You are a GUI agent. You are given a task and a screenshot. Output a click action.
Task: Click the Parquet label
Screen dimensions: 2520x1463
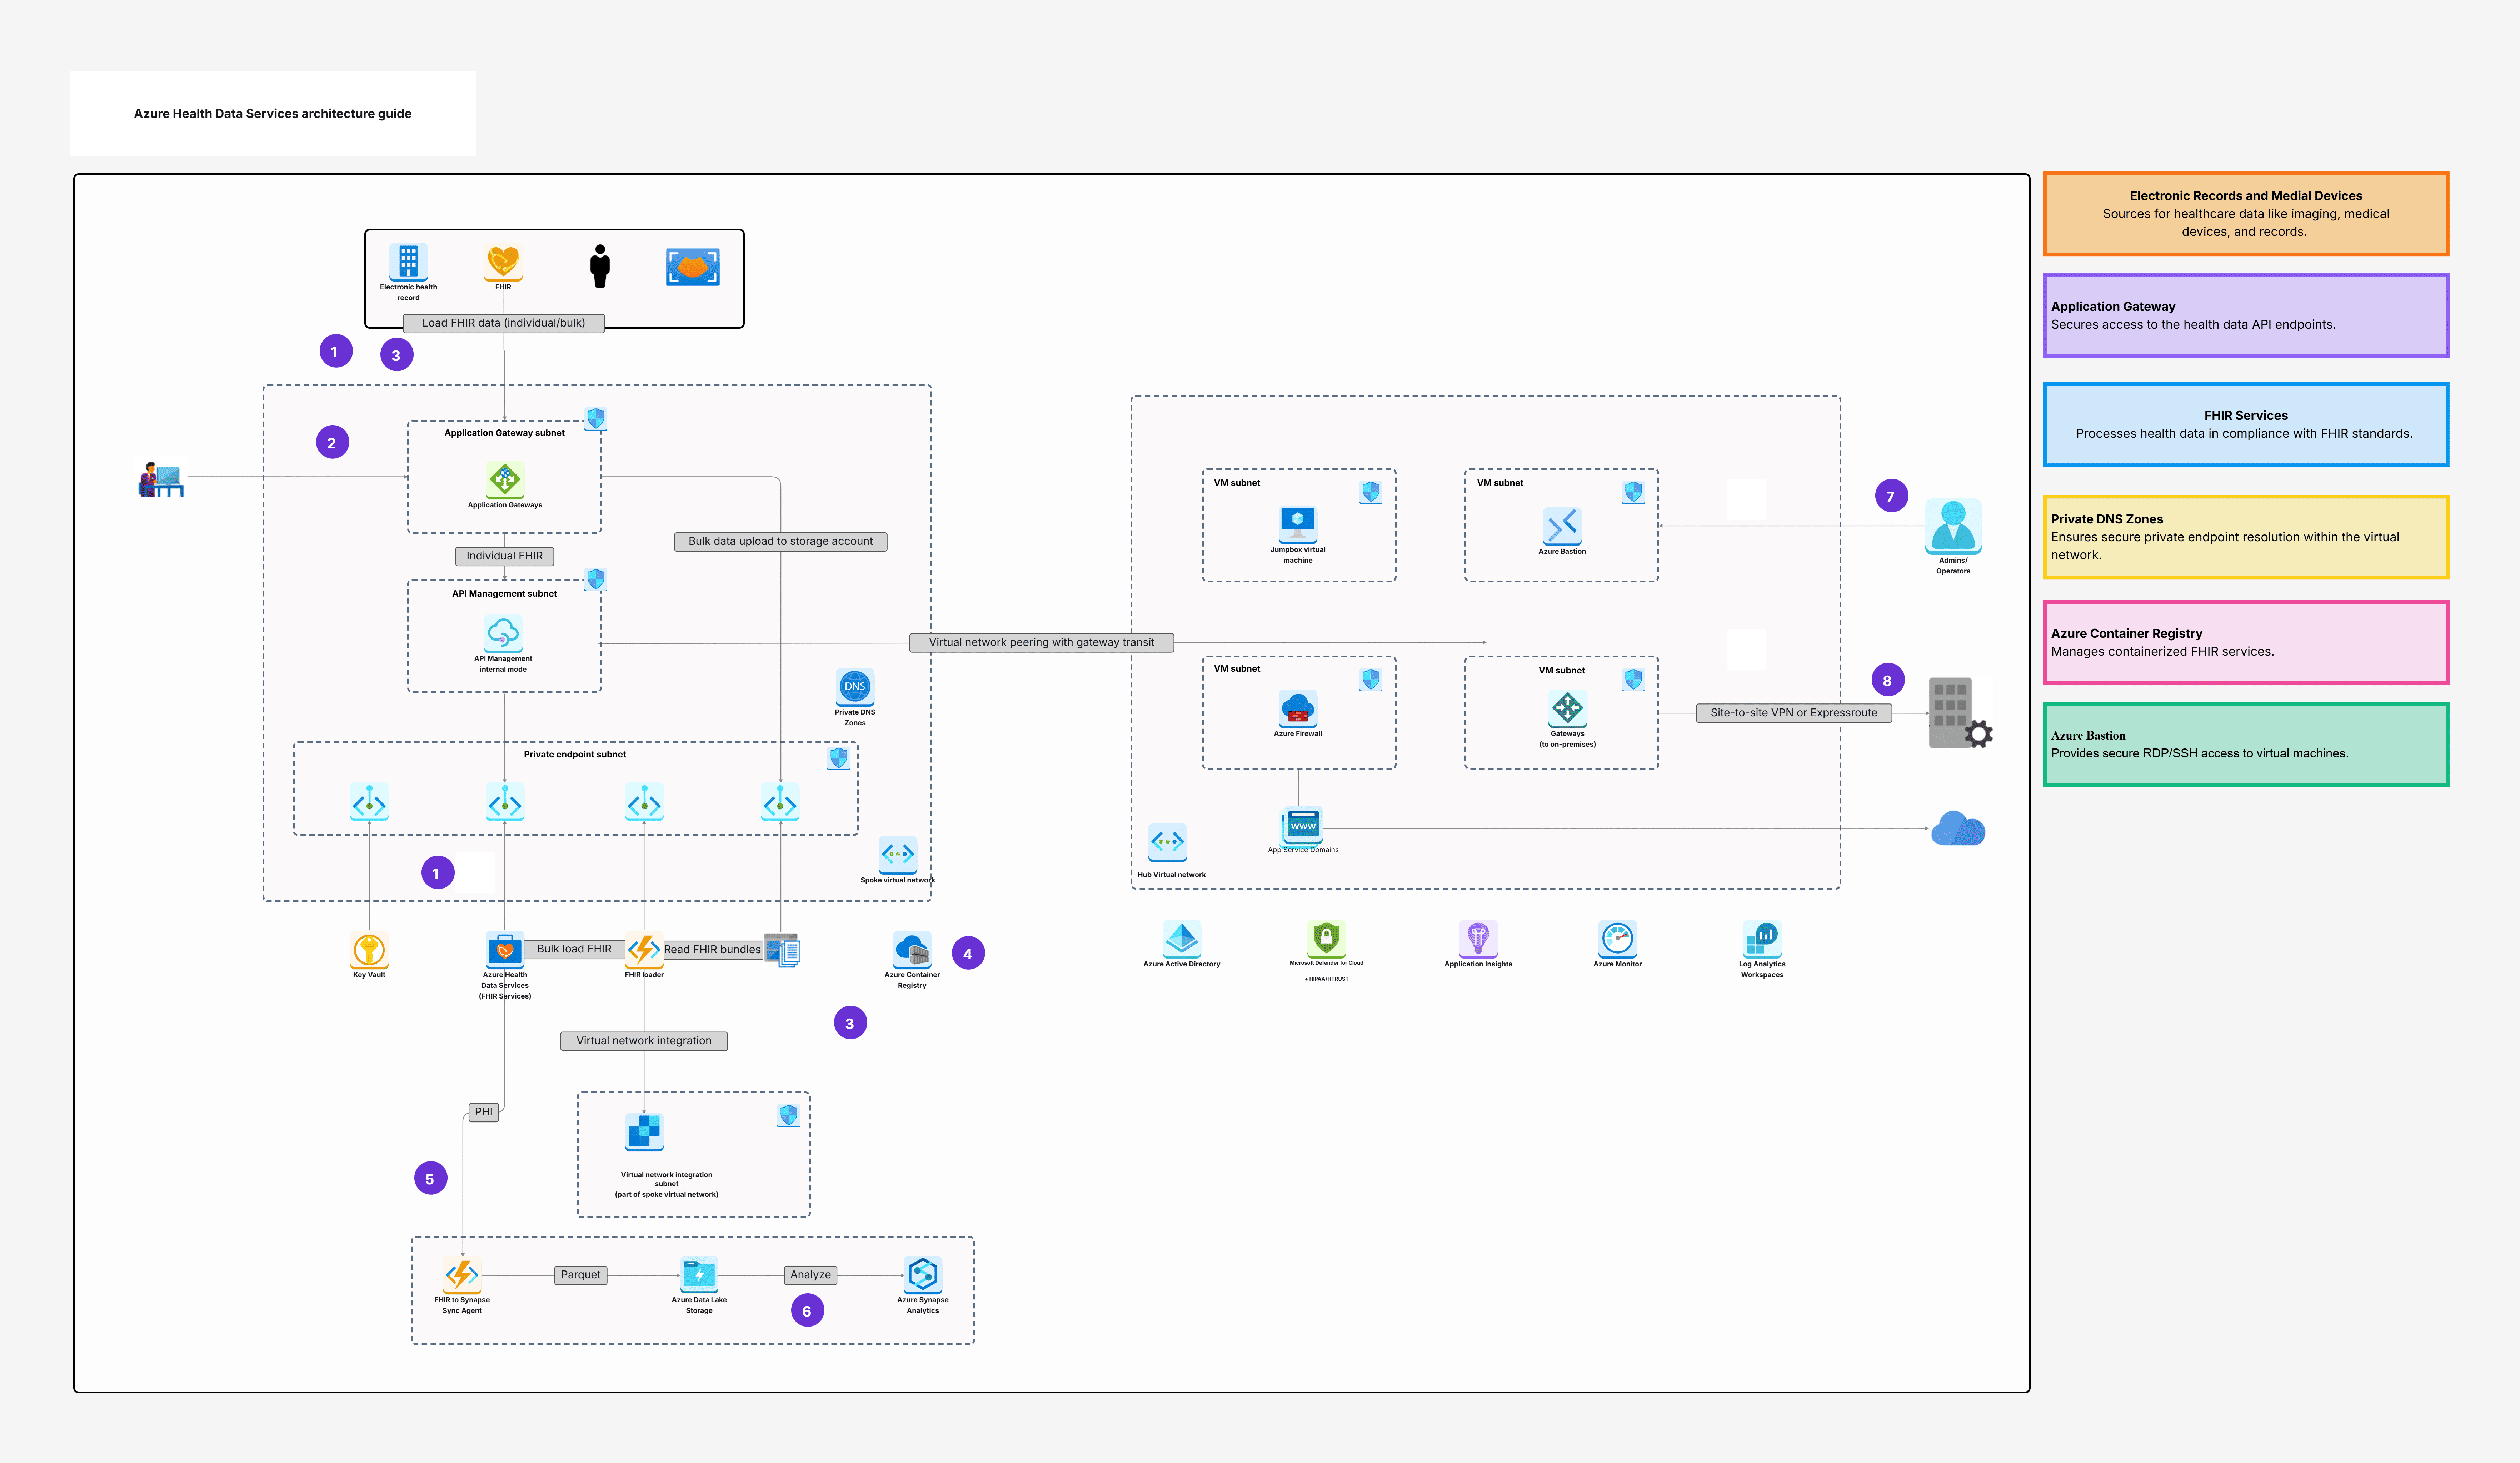pos(581,1275)
